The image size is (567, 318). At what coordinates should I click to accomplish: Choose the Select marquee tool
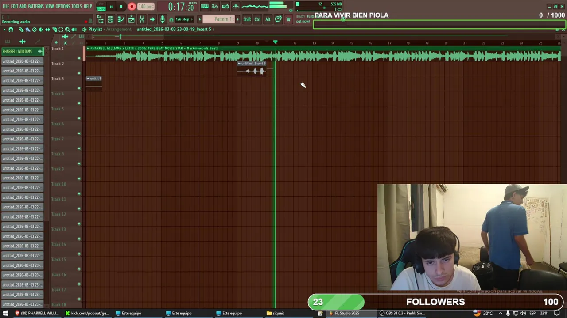(x=61, y=30)
